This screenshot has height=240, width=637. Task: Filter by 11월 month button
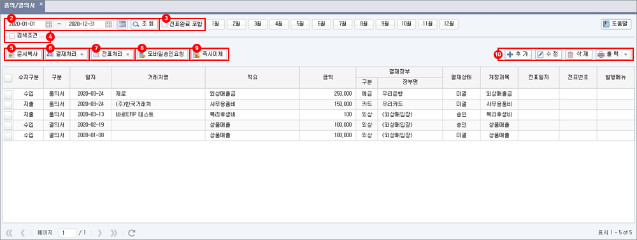[427, 24]
